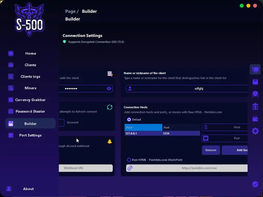Click the S-500 logo

click(x=29, y=19)
